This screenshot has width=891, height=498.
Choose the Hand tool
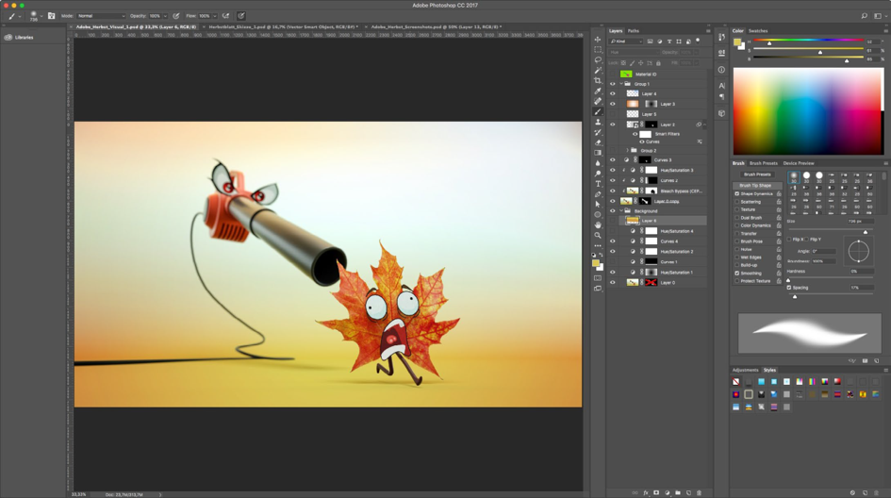pos(598,224)
